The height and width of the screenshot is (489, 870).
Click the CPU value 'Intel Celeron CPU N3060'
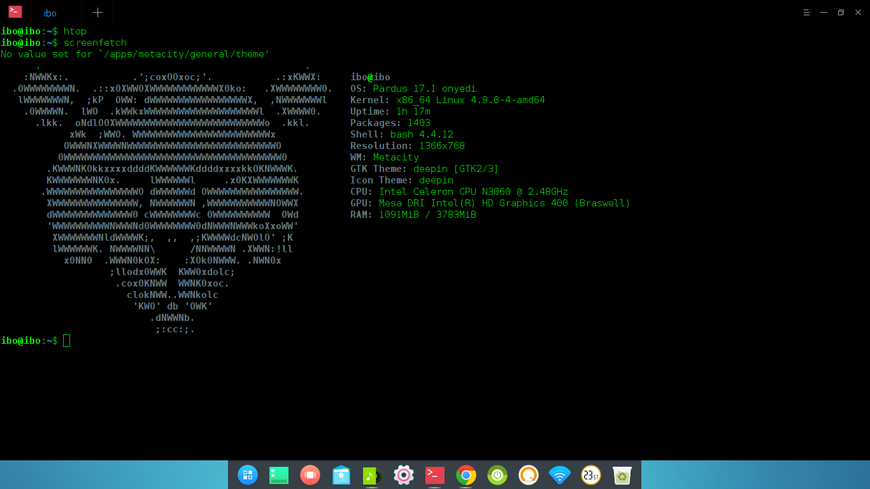pos(445,192)
